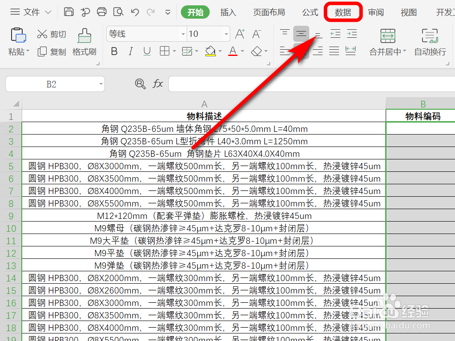
Task: Click the save icon in quick access toolbar
Action: tap(69, 12)
